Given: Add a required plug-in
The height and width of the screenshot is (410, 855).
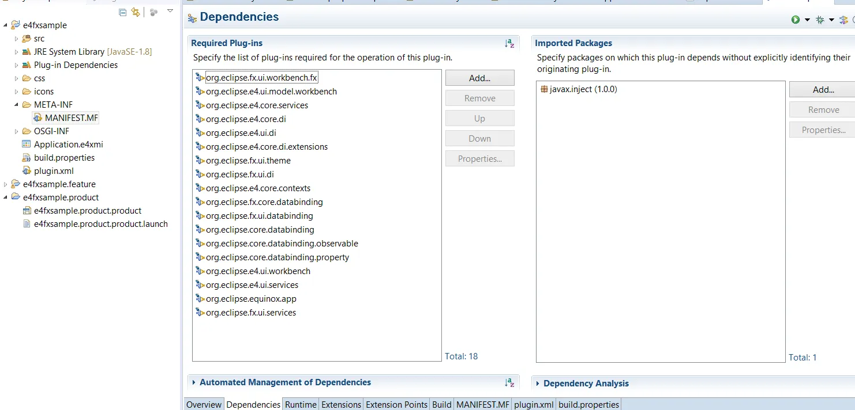Looking at the screenshot, I should click(479, 78).
